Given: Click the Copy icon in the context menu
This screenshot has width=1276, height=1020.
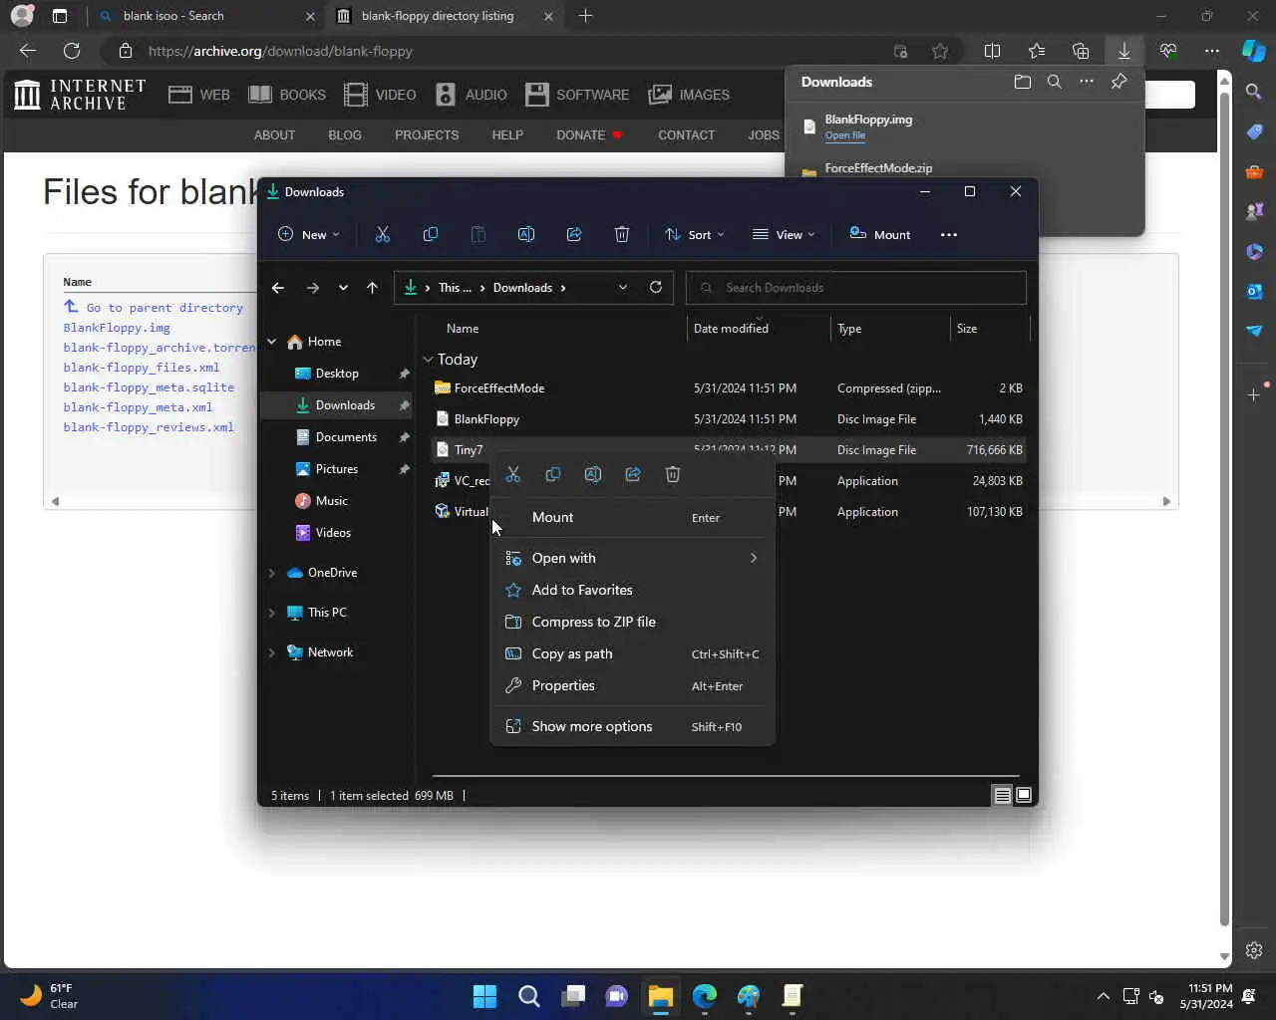Looking at the screenshot, I should click(553, 474).
